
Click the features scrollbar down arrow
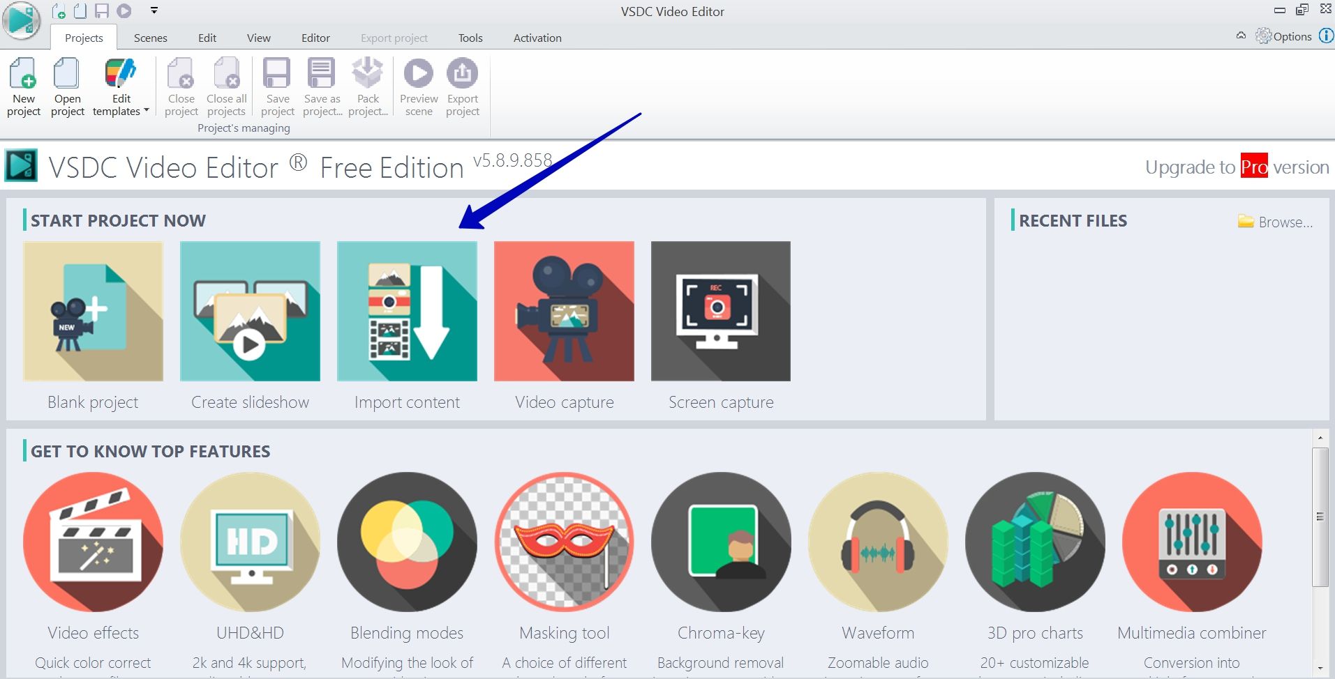tap(1320, 669)
